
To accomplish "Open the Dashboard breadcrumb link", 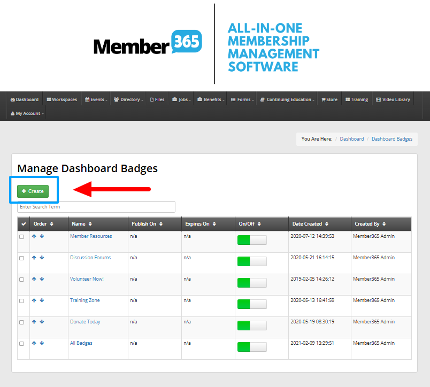I will [x=351, y=139].
